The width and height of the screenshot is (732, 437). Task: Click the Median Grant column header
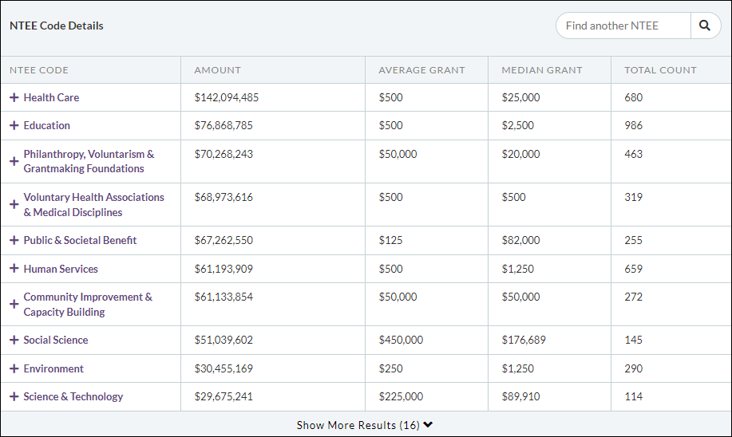tap(542, 70)
